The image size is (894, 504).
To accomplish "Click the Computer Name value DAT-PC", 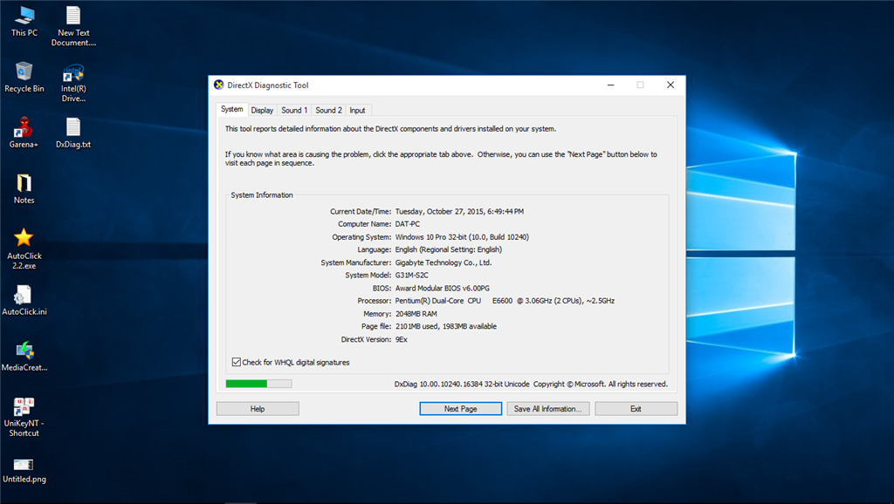I will [408, 224].
